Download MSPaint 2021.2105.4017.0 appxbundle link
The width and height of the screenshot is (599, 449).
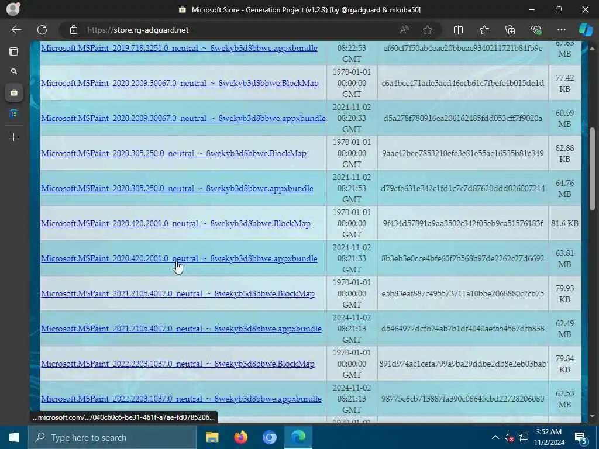pos(181,329)
